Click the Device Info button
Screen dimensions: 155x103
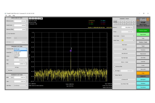pyautogui.click(x=143, y=69)
